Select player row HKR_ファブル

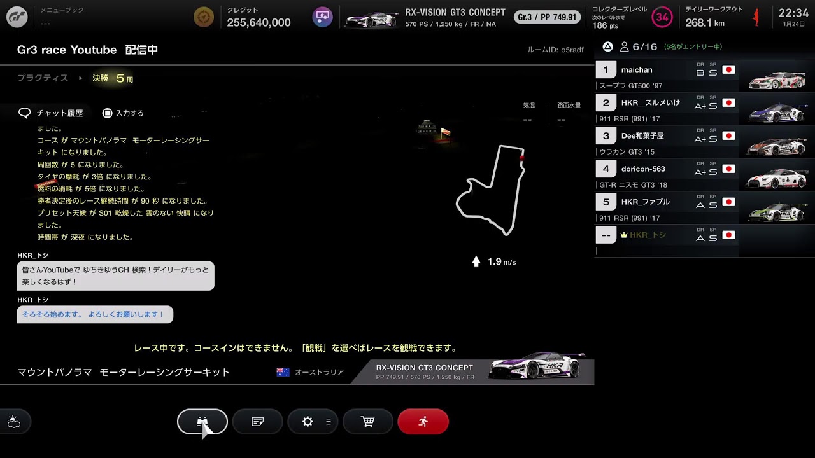[705, 208]
